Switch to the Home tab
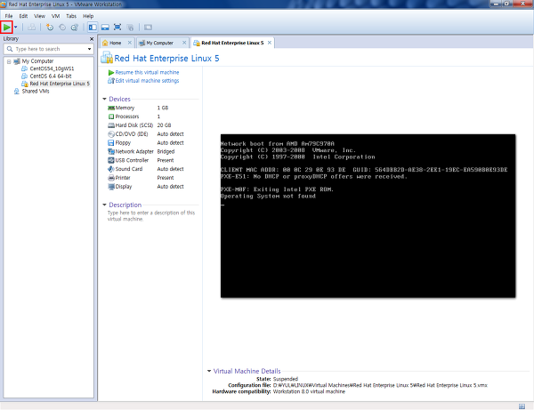Image resolution: width=534 pixels, height=410 pixels. pyautogui.click(x=115, y=43)
